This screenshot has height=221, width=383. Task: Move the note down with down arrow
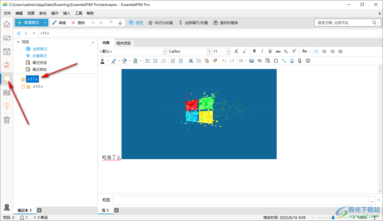(120, 23)
